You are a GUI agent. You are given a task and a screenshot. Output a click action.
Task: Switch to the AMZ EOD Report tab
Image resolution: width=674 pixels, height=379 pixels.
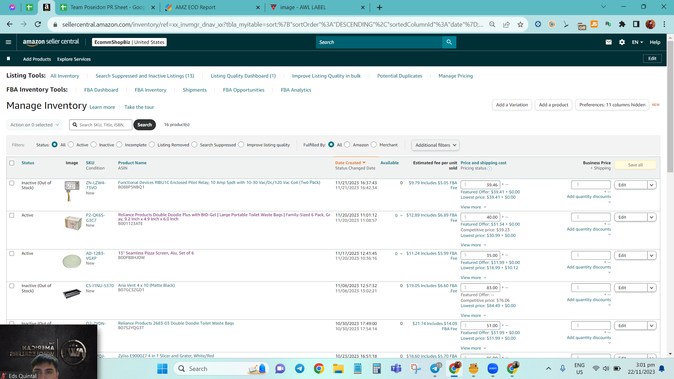pyautogui.click(x=212, y=7)
